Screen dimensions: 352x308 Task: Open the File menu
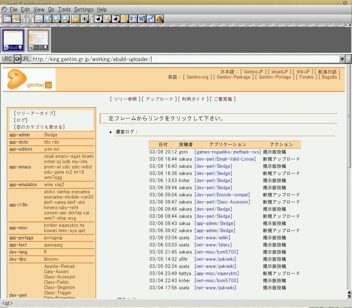13,9
